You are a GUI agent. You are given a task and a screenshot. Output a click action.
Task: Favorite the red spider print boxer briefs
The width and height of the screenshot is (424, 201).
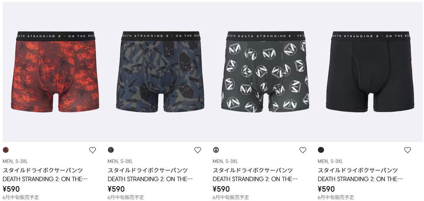pyautogui.click(x=92, y=150)
